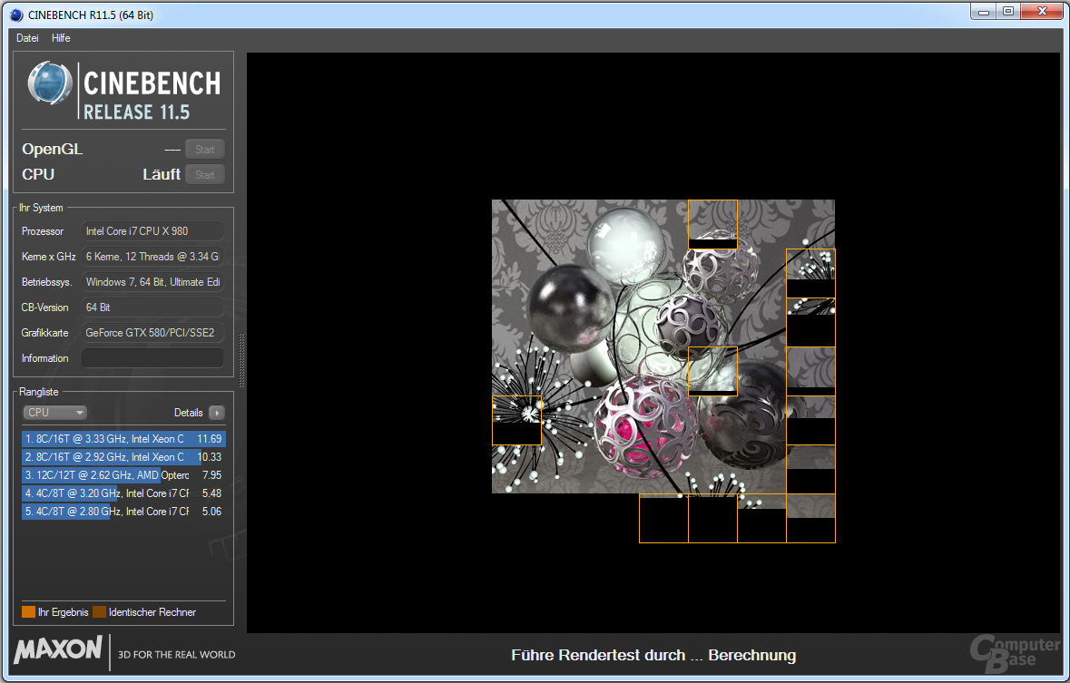1070x683 pixels.
Task: Select ranking entry 4C/8T @ 3.20 GHz
Action: [123, 493]
